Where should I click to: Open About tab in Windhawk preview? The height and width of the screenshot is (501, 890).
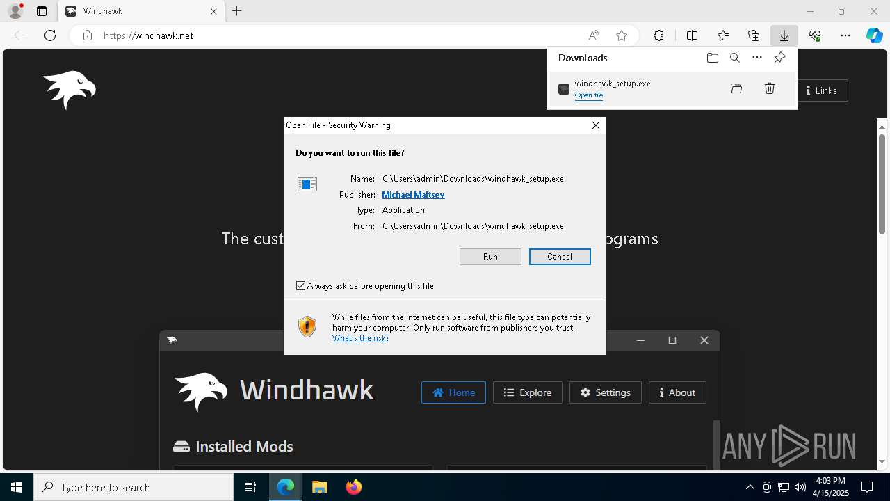point(677,392)
